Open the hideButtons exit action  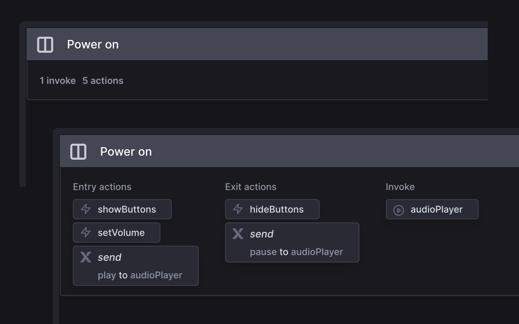click(x=277, y=209)
